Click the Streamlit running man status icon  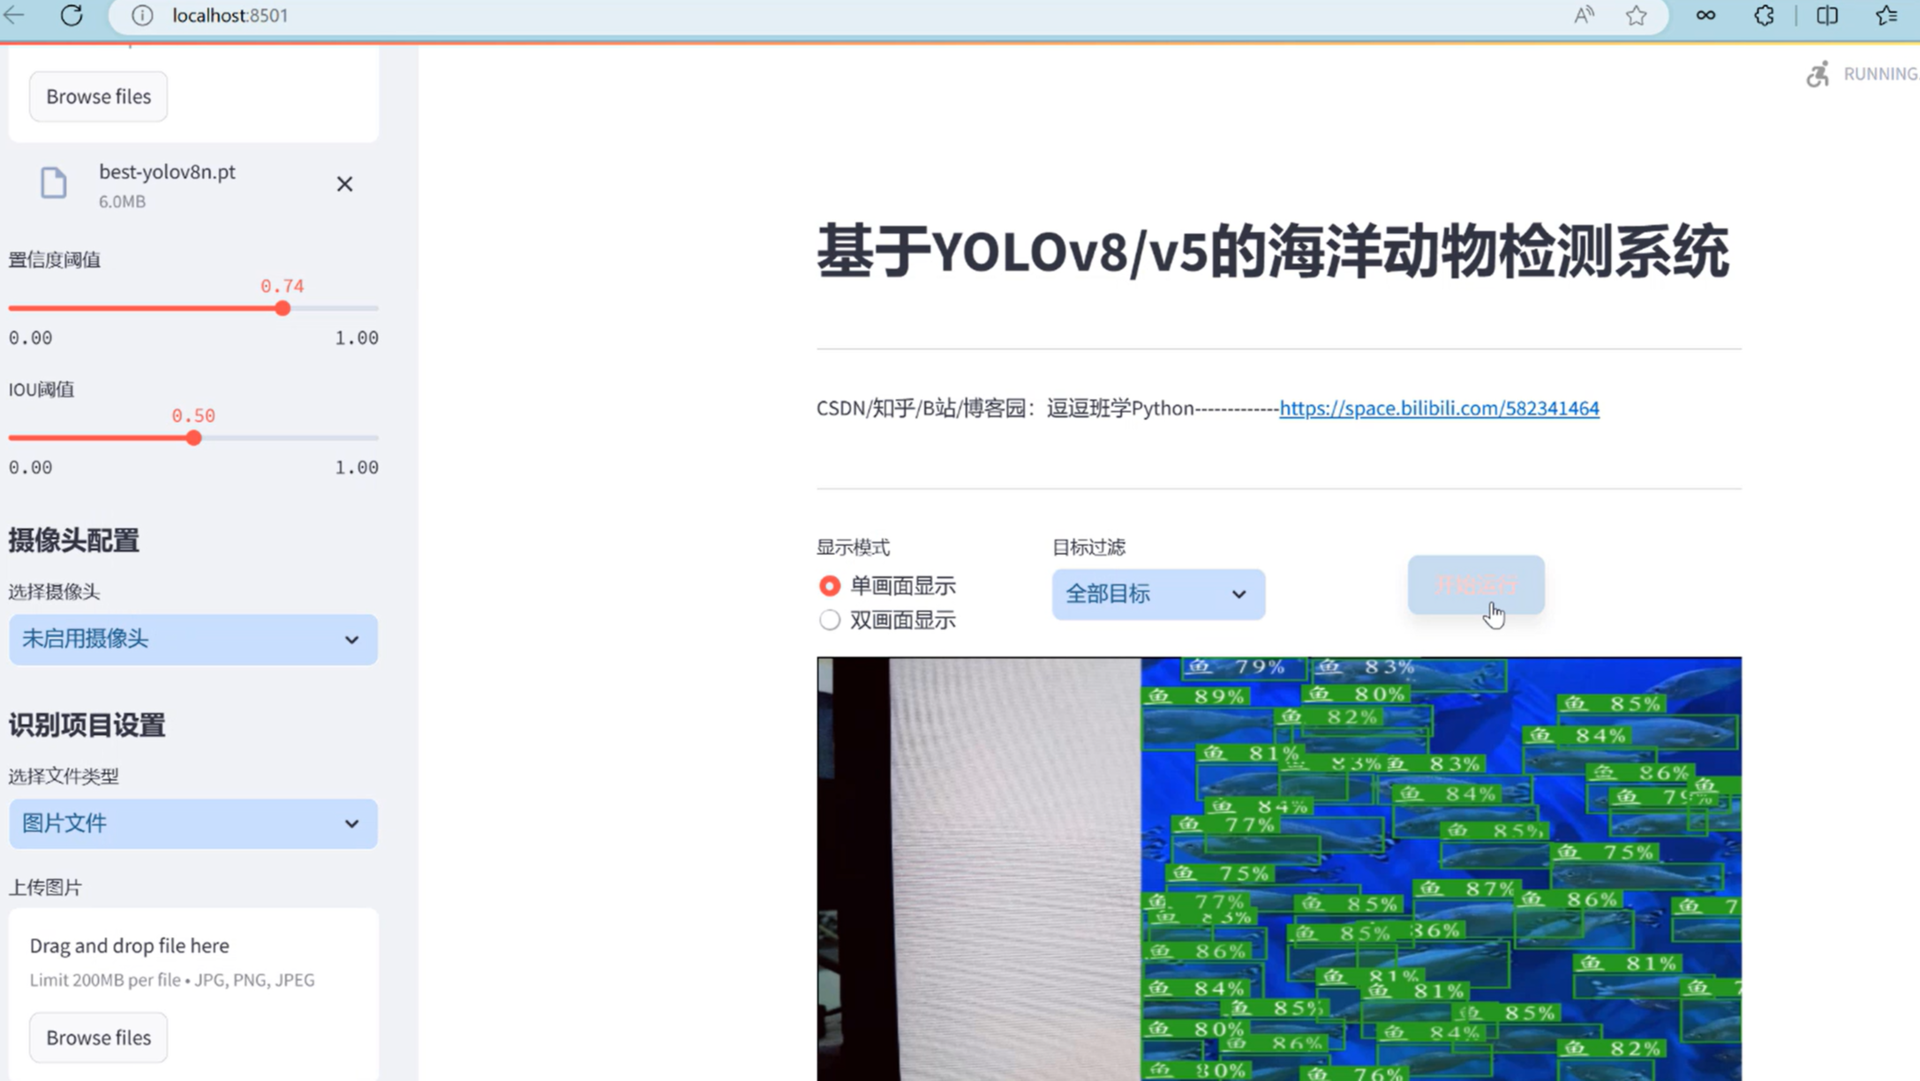point(1817,73)
